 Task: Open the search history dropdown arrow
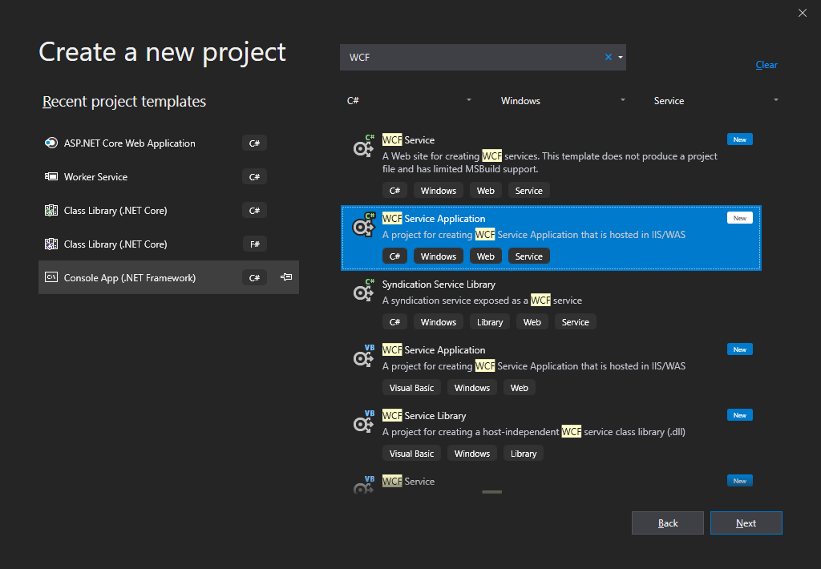[x=620, y=57]
